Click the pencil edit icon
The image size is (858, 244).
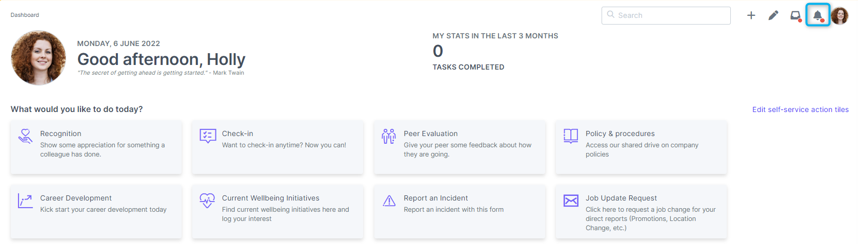[773, 15]
